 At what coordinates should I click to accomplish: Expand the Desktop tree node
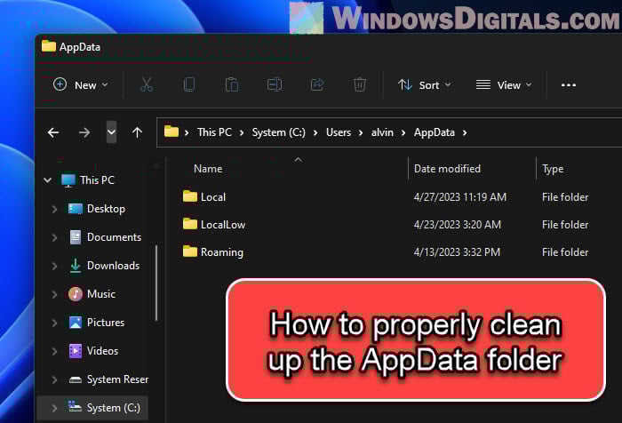click(x=55, y=209)
